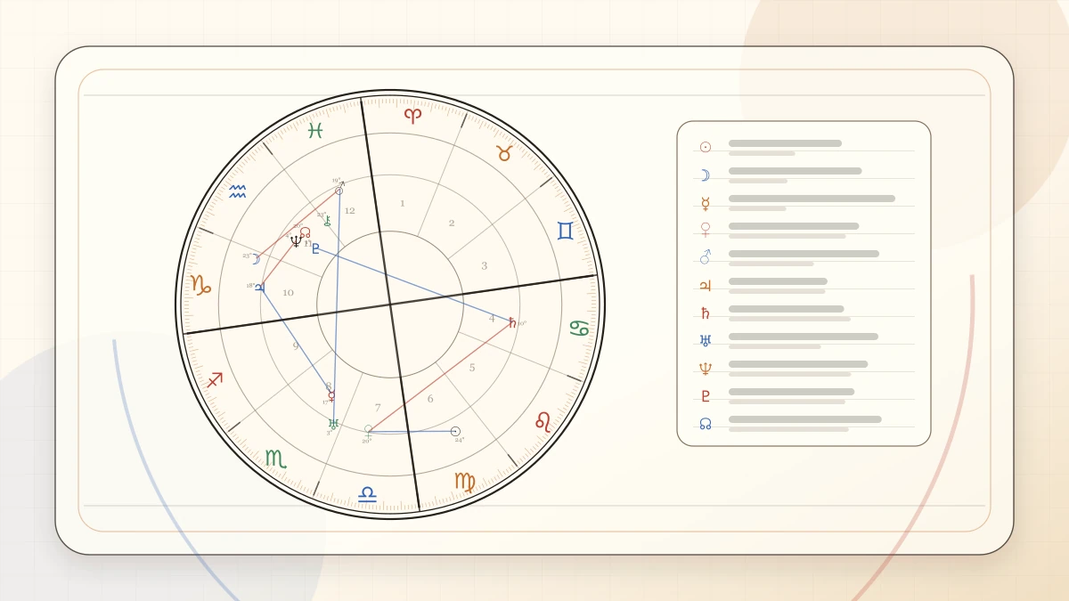Click house number 4 in the chart
The width and height of the screenshot is (1069, 601).
492,319
